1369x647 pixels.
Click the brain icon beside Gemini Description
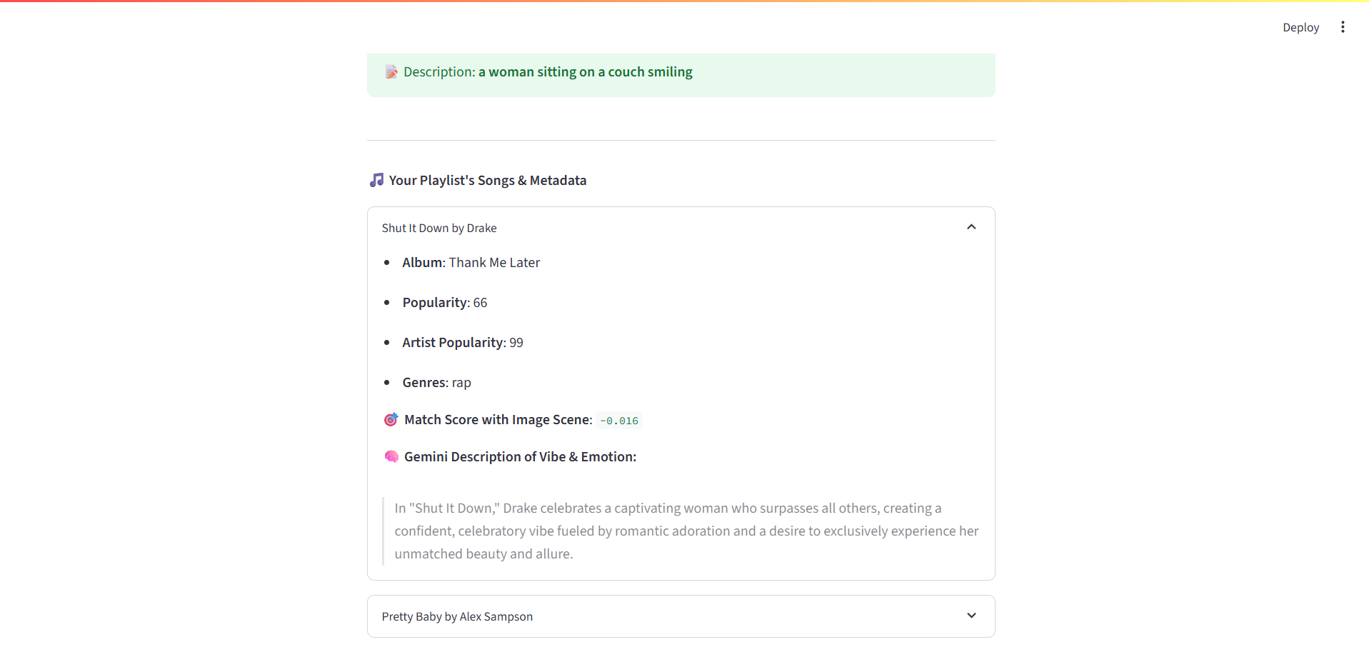[x=391, y=456]
